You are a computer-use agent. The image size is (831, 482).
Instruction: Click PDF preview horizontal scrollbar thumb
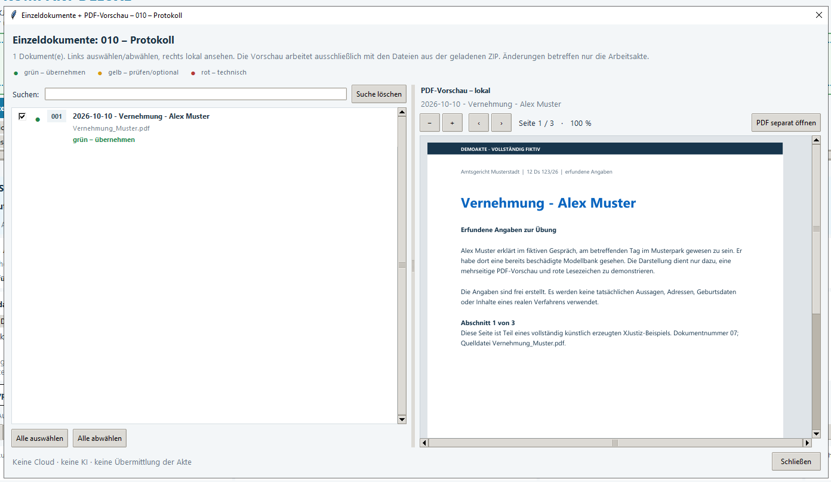pos(615,443)
